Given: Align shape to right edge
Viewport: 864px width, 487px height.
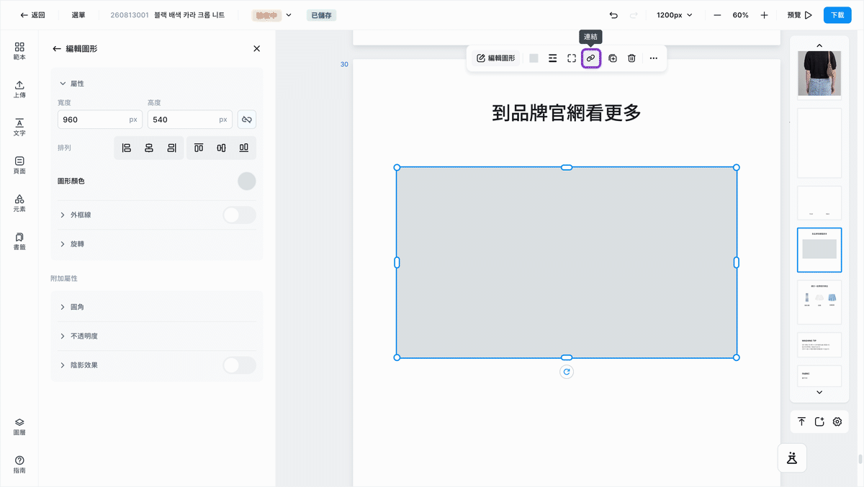Looking at the screenshot, I should tap(171, 148).
